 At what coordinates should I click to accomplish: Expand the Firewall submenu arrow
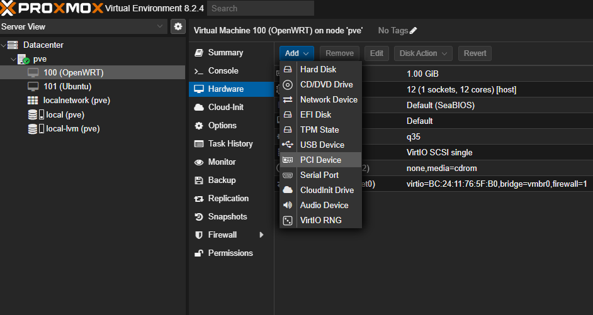[261, 235]
